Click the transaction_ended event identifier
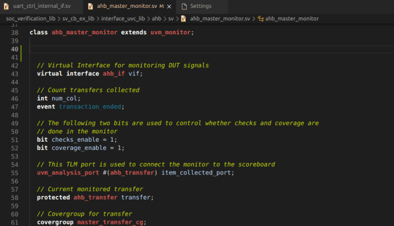This screenshot has width=394, height=226. [91, 106]
